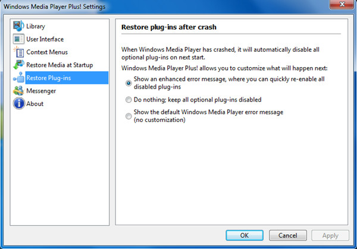Click the User Interface sidebar icon
357x249 pixels.
pyautogui.click(x=18, y=39)
